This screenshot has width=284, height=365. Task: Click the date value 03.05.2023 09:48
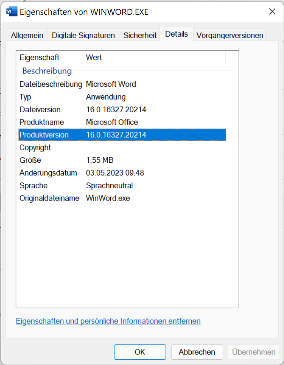[x=115, y=173]
